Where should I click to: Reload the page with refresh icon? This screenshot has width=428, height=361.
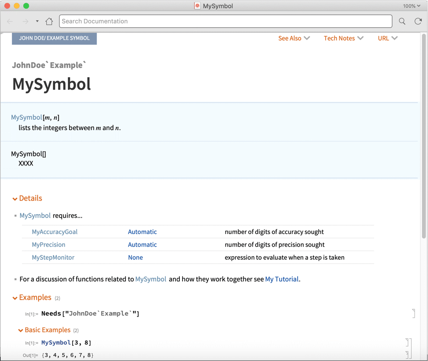click(418, 21)
